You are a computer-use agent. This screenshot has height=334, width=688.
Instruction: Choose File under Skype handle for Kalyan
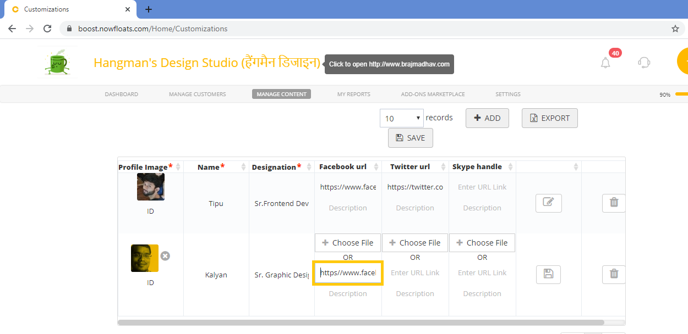coord(482,243)
